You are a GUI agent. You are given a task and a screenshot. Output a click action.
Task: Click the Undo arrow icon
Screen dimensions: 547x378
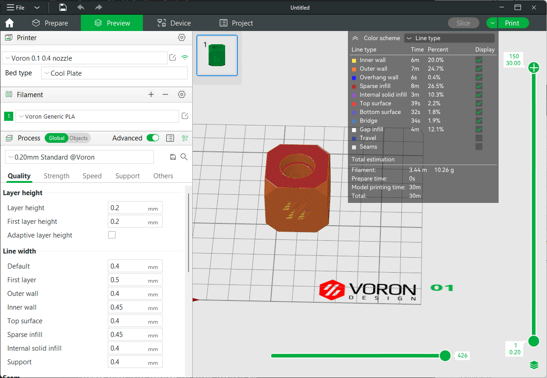click(x=81, y=7)
